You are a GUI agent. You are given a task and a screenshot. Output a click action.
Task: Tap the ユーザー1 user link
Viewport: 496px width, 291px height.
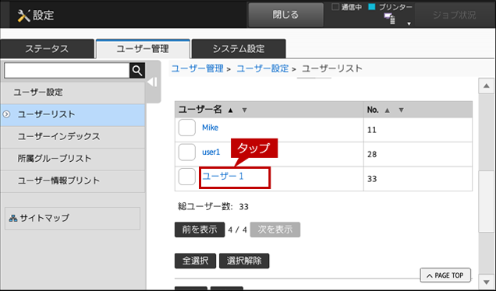223,177
